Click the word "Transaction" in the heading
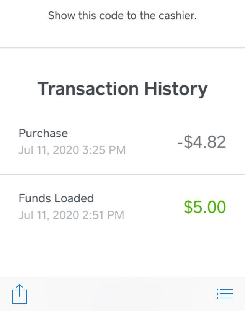The width and height of the screenshot is (245, 311). [88, 89]
